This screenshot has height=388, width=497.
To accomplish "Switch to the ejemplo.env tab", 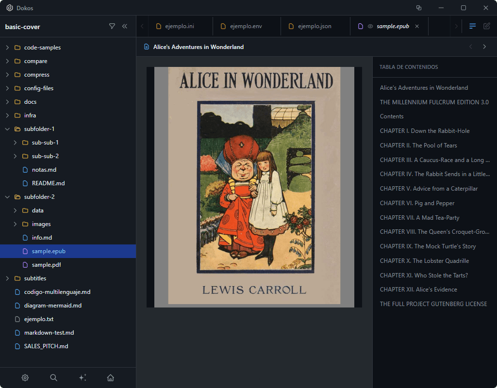I will tap(246, 27).
